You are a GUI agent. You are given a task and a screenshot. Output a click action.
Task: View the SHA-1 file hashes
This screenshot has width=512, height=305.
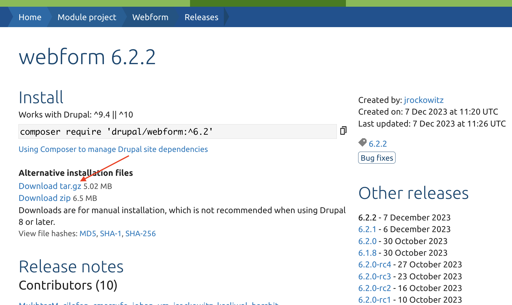click(x=111, y=234)
